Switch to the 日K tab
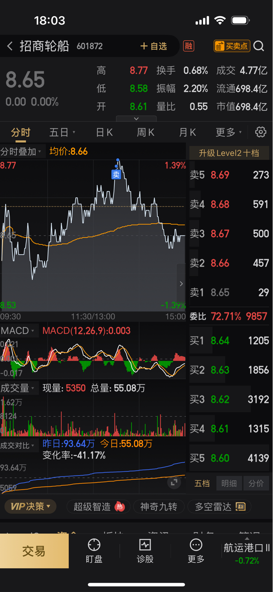Screen dimensions: 273x592 (104, 133)
